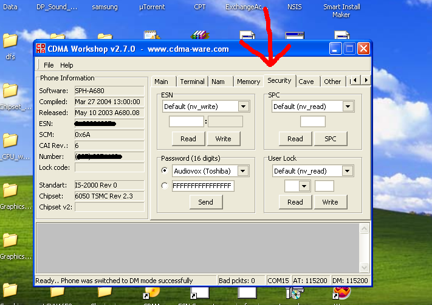
Task: Click the SPC button
Action: 331,139
